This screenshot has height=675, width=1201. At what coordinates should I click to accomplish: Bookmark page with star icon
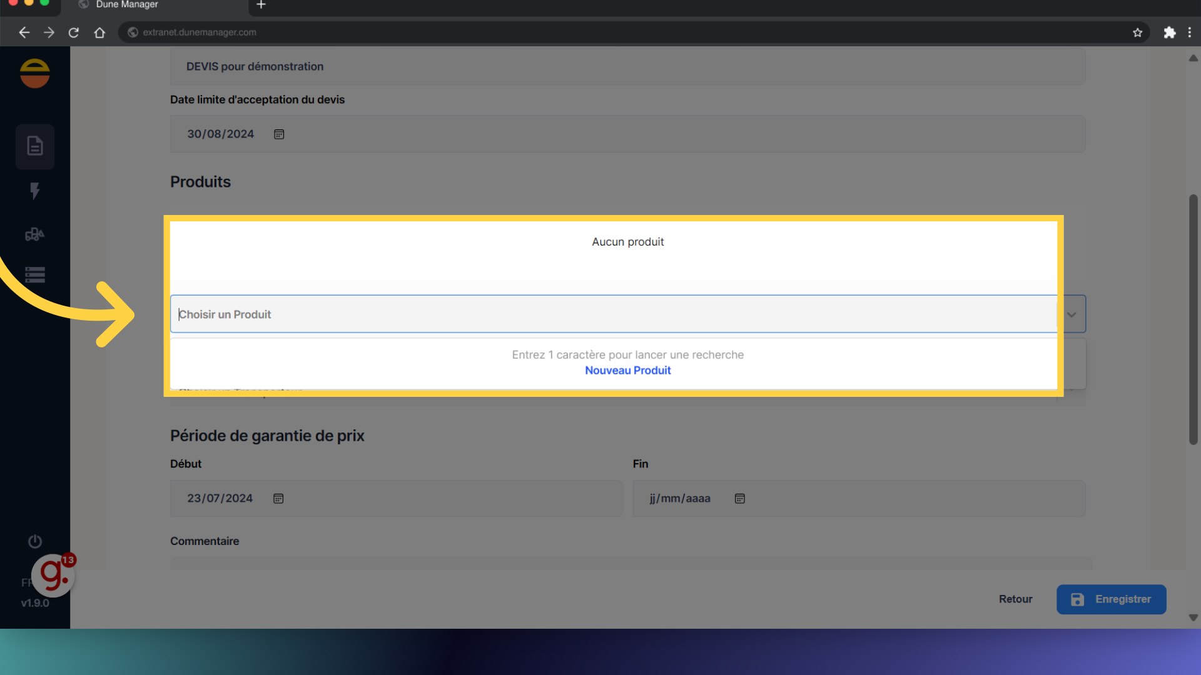pyautogui.click(x=1137, y=32)
